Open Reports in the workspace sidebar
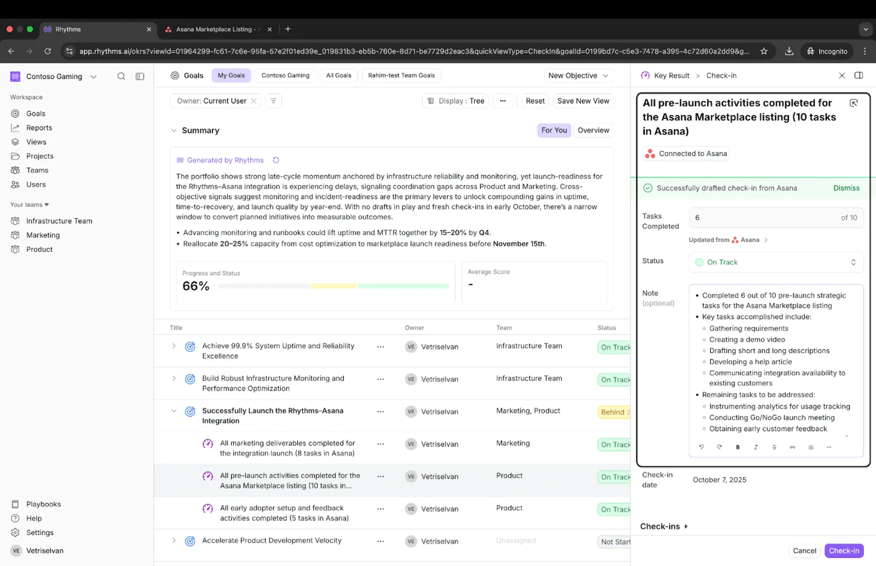Viewport: 876px width, 566px height. click(39, 128)
